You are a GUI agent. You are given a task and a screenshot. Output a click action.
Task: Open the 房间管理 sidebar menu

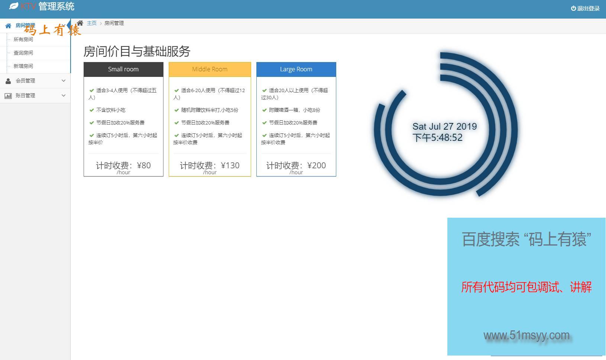tap(35, 26)
